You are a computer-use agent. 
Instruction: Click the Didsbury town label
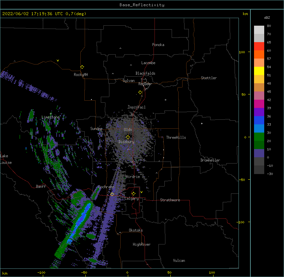[127, 142]
